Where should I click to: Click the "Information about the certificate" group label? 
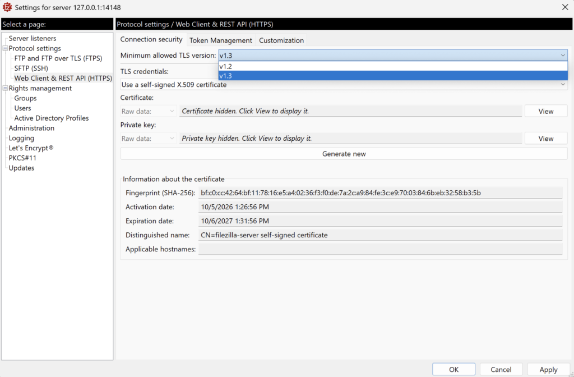click(x=174, y=179)
